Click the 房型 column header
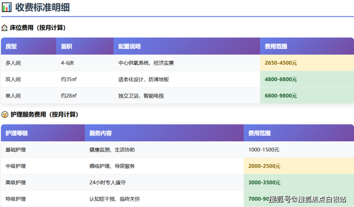The width and height of the screenshot is (354, 207). point(11,46)
